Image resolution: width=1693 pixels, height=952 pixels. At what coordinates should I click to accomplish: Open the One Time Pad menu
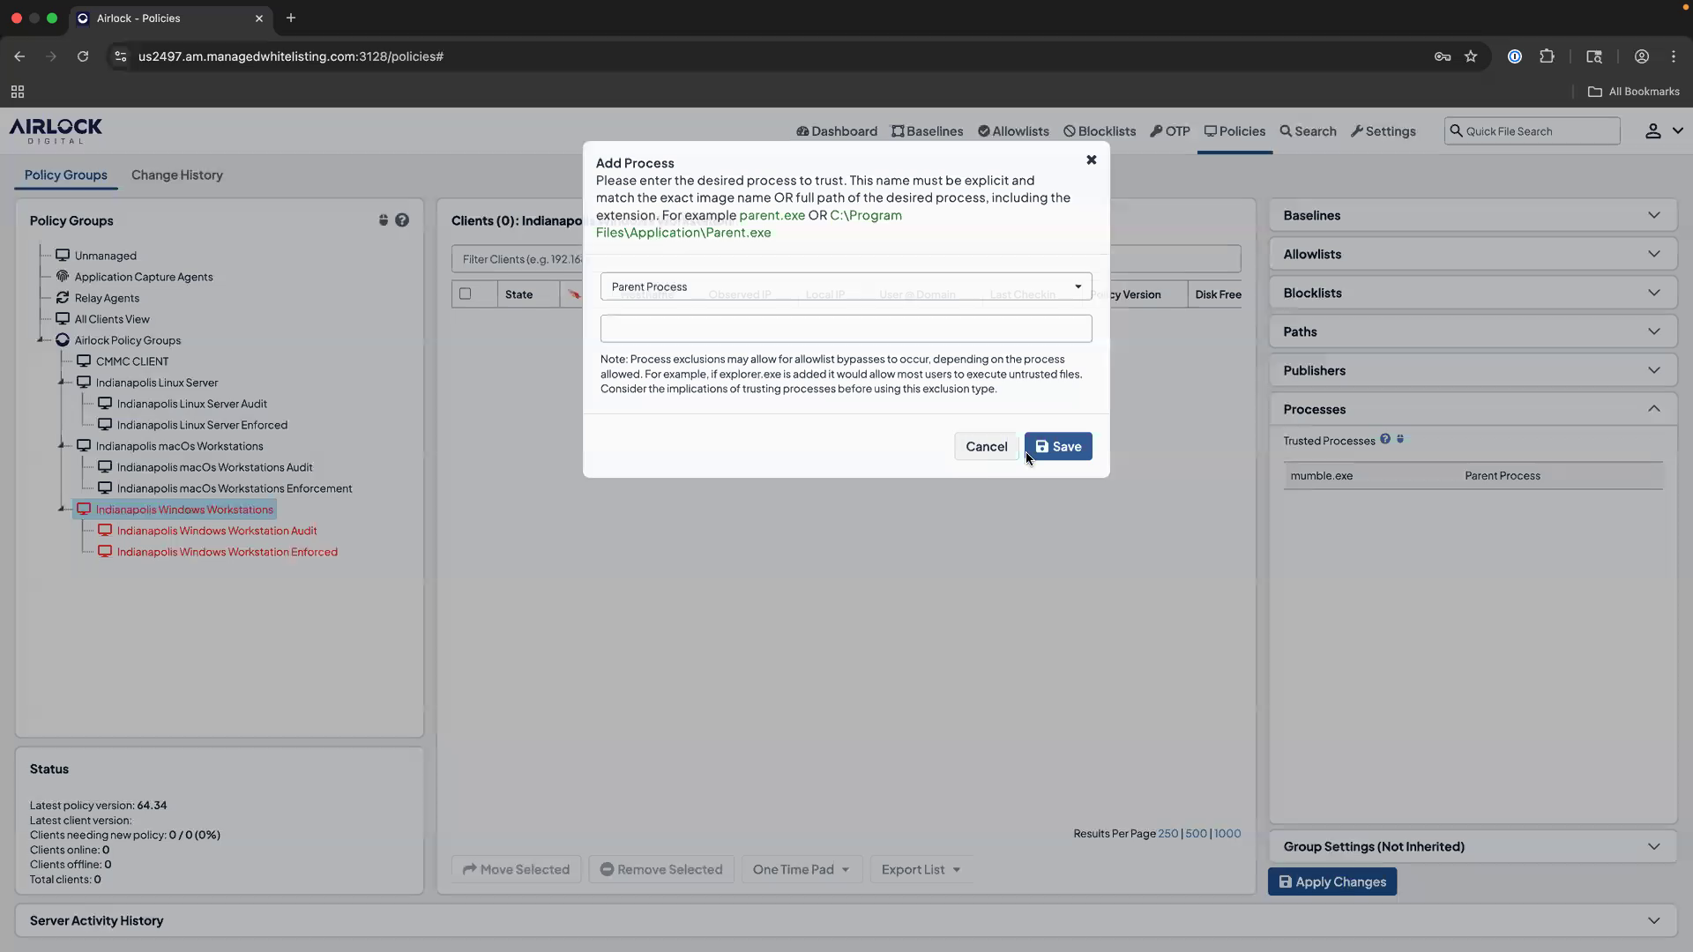pyautogui.click(x=800, y=869)
